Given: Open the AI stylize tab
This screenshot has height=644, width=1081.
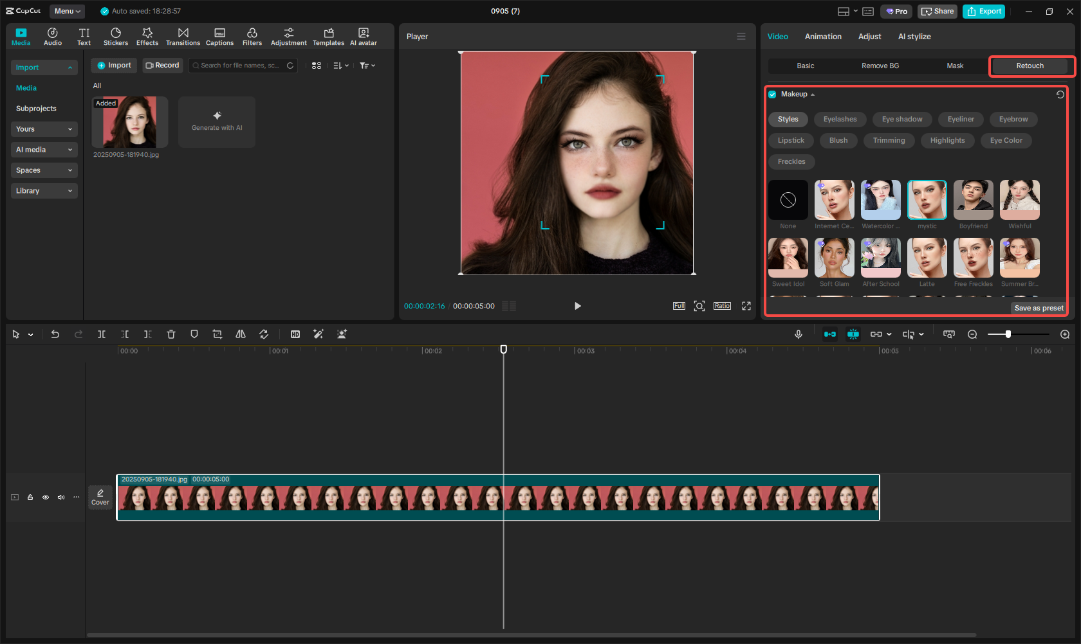Looking at the screenshot, I should [x=914, y=37].
